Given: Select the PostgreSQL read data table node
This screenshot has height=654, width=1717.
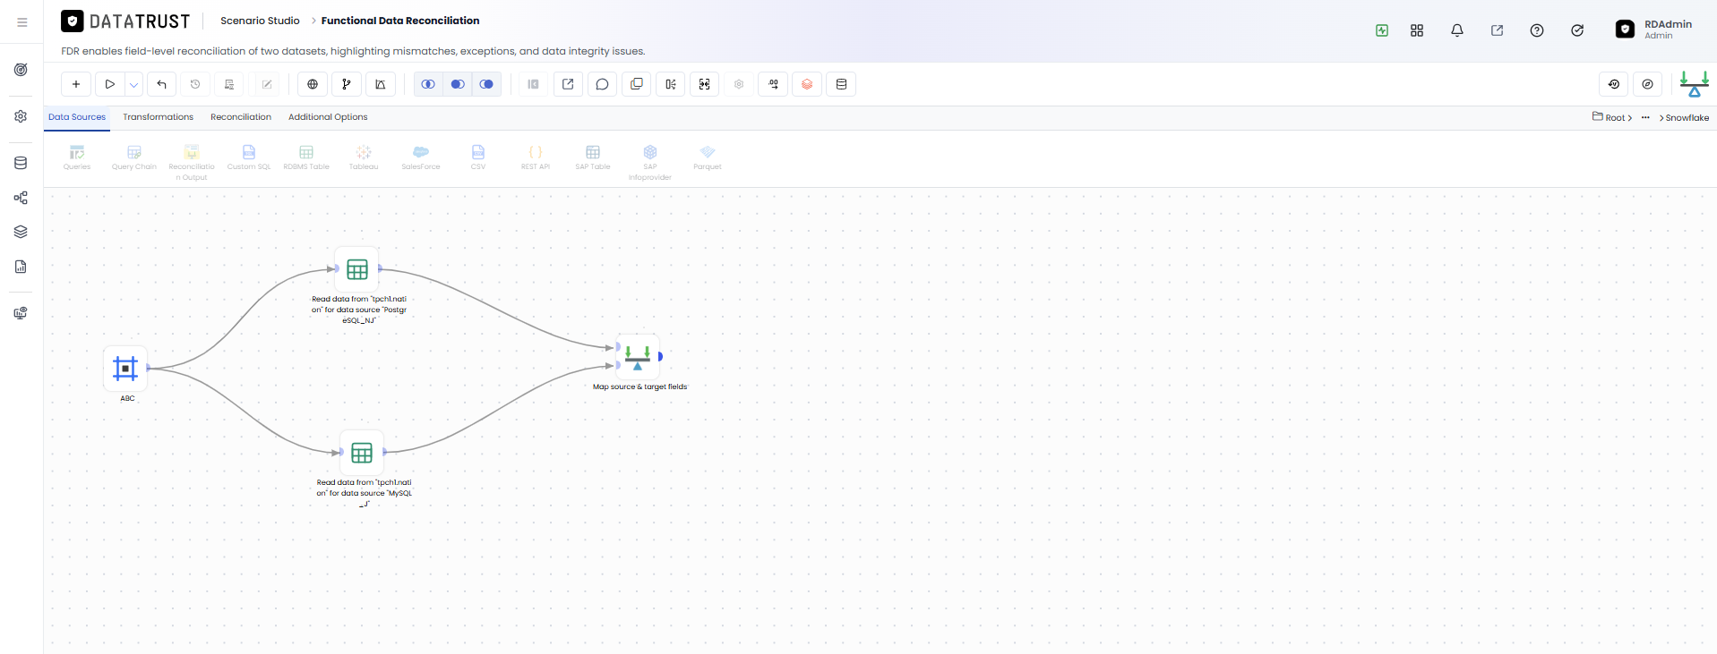Looking at the screenshot, I should coord(357,268).
